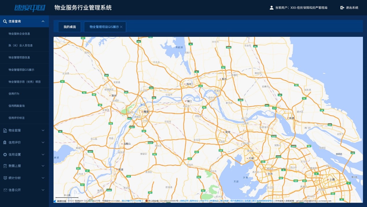367x207 pixels.
Task: Expand 信用设置 with its chevron arrow
Action: click(x=43, y=155)
